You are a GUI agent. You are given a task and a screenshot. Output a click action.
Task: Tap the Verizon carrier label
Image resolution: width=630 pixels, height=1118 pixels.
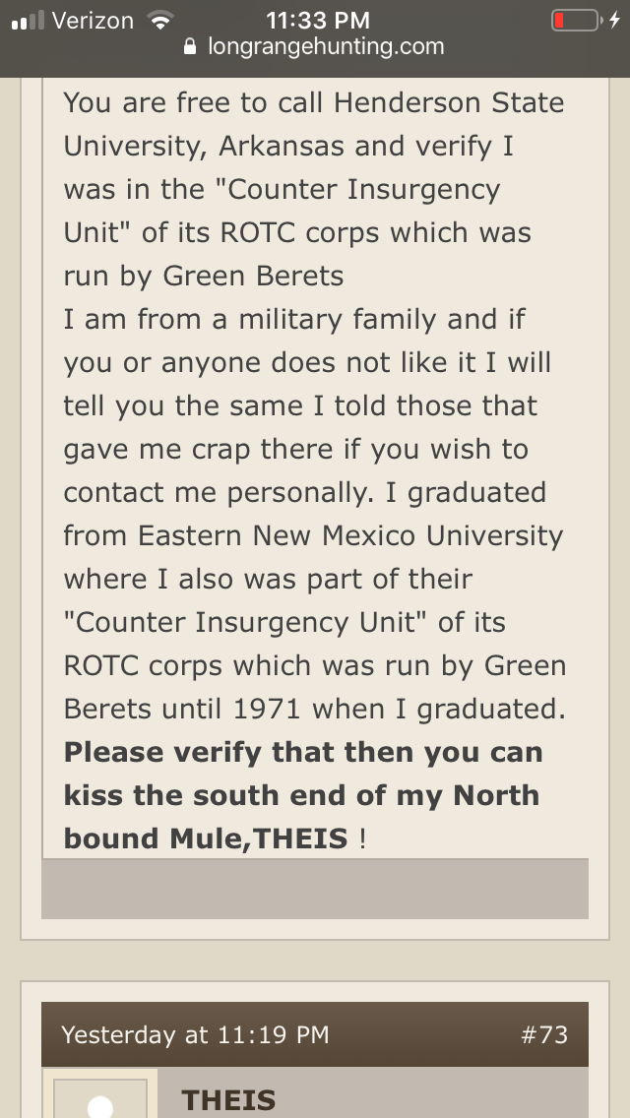[92, 21]
